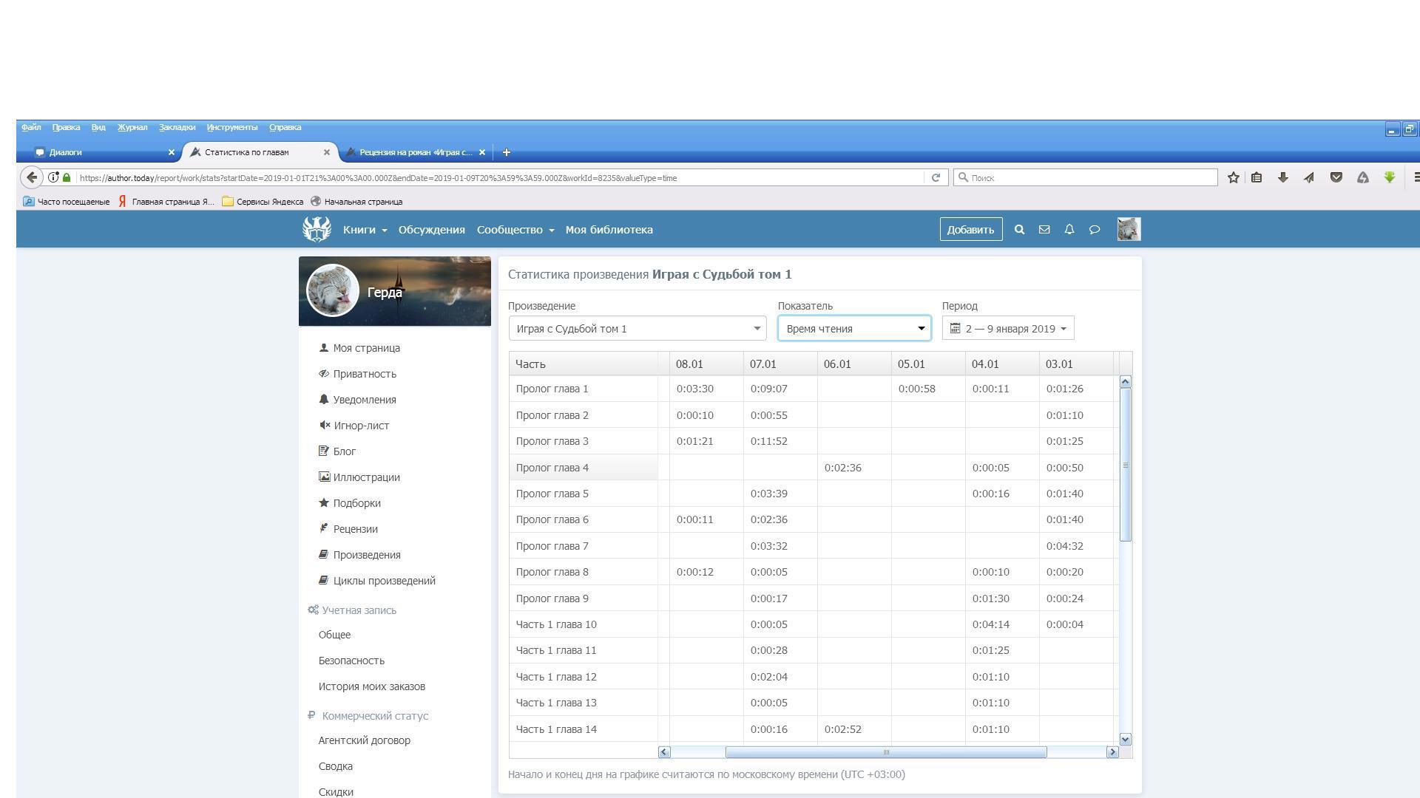The height and width of the screenshot is (798, 1420).
Task: Click the user avatar thumbnail in header
Action: [1129, 229]
